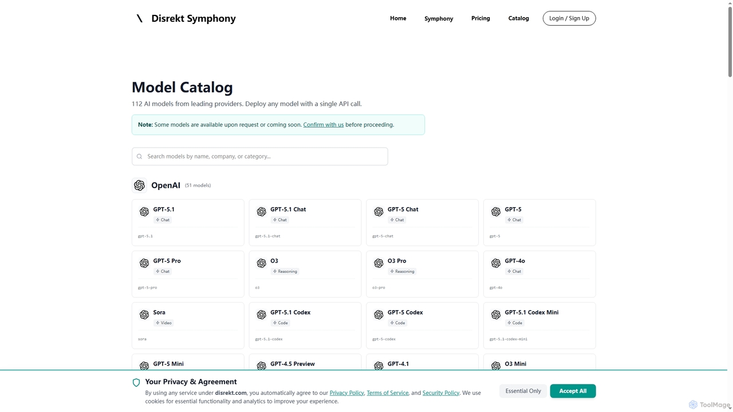This screenshot has height=412, width=733.
Task: Click the o3-pro model ID text
Action: pos(379,287)
